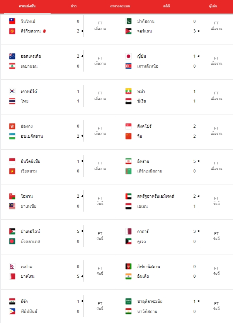Click FT status of อิรัก match

pyautogui.click(x=100, y=306)
